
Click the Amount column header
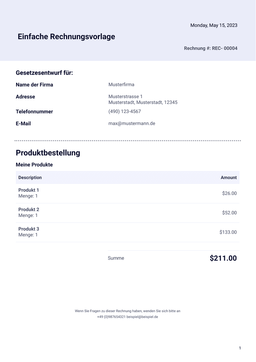[x=229, y=177]
